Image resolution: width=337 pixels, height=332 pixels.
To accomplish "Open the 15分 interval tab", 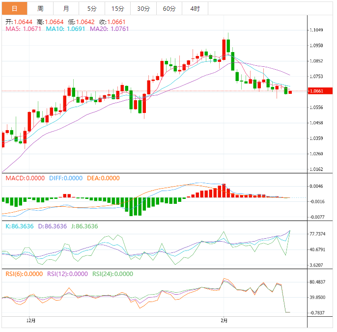I will pyautogui.click(x=117, y=8).
